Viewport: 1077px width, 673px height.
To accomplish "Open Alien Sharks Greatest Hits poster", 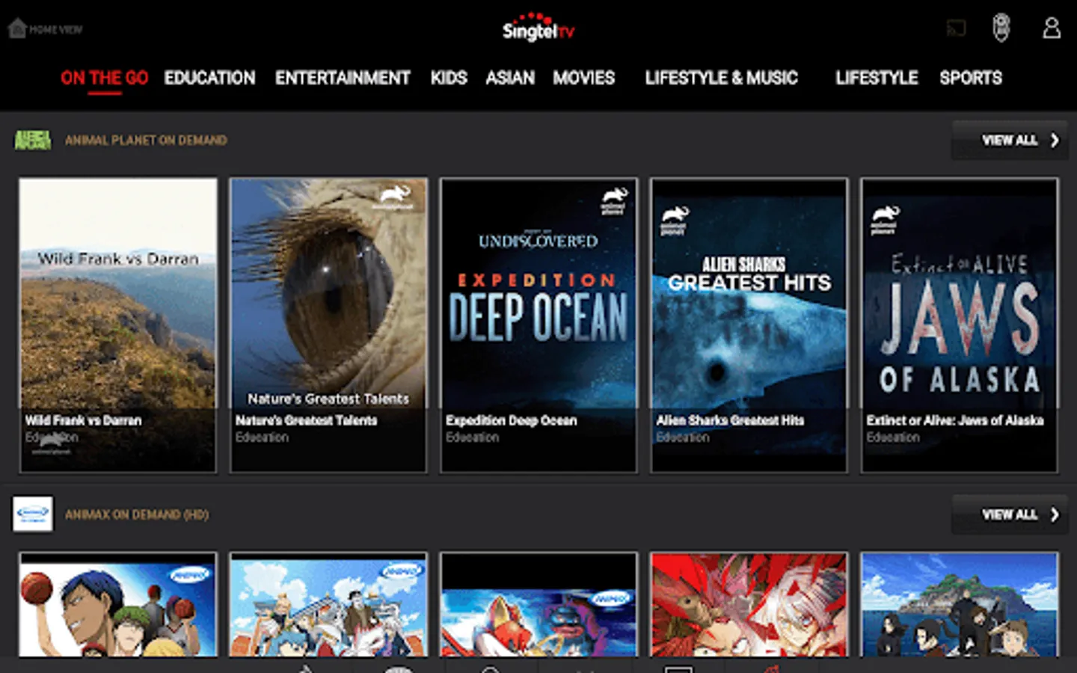I will point(749,325).
